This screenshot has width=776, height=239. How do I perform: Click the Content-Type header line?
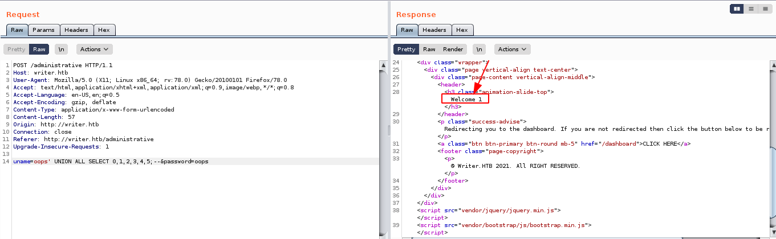point(94,109)
